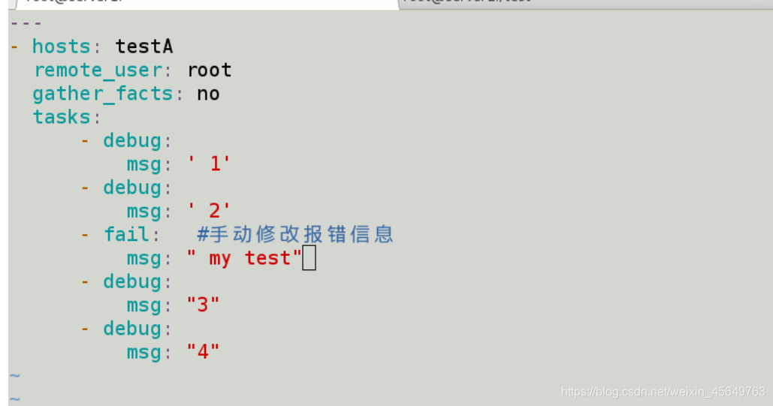Click the debug key above msg ' 2'
773x406 pixels.
click(x=137, y=188)
